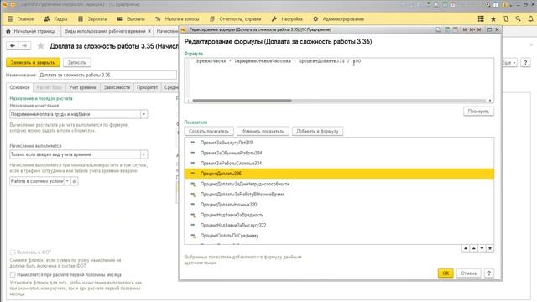Open the history icon in yellow bar

(506, 18)
